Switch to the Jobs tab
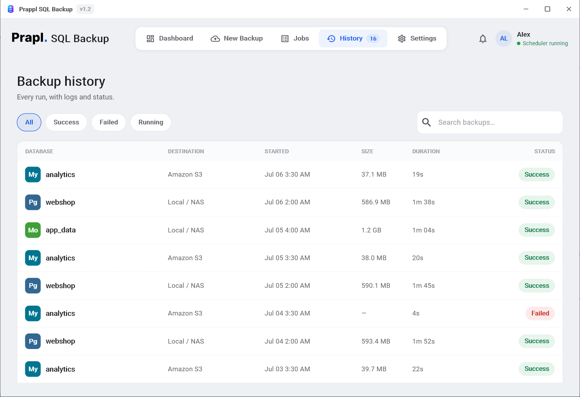Image resolution: width=580 pixels, height=397 pixels. click(295, 38)
